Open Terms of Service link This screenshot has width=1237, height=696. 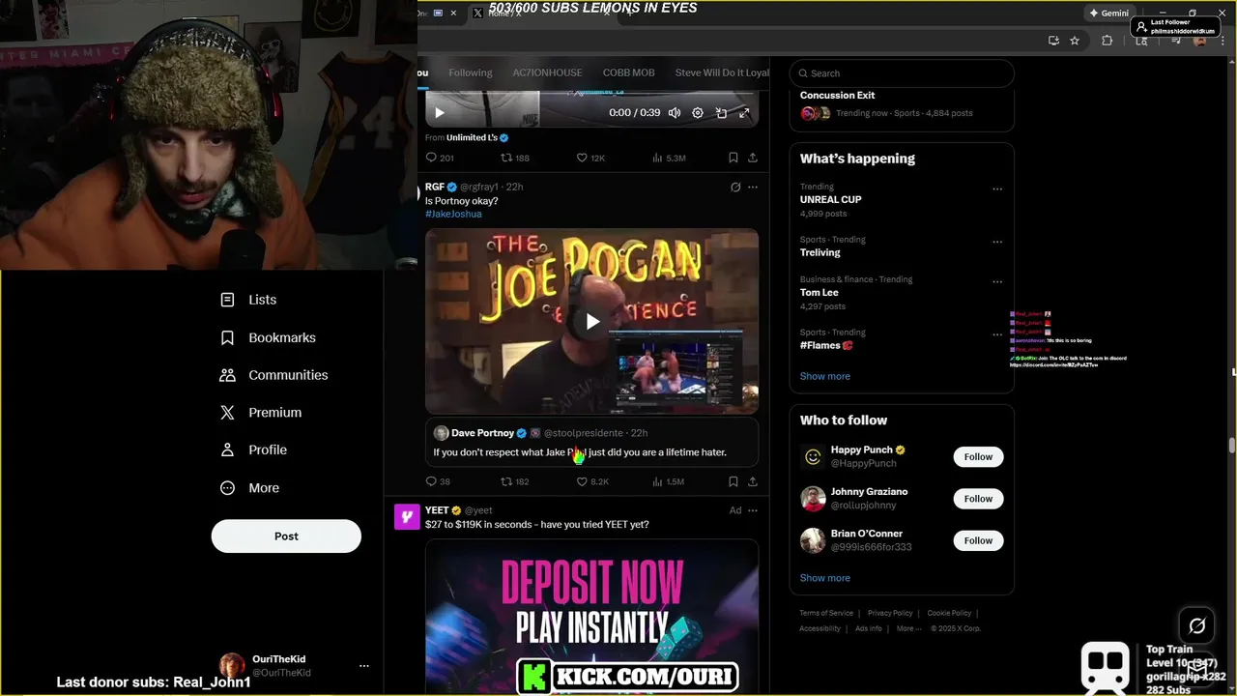pos(826,613)
